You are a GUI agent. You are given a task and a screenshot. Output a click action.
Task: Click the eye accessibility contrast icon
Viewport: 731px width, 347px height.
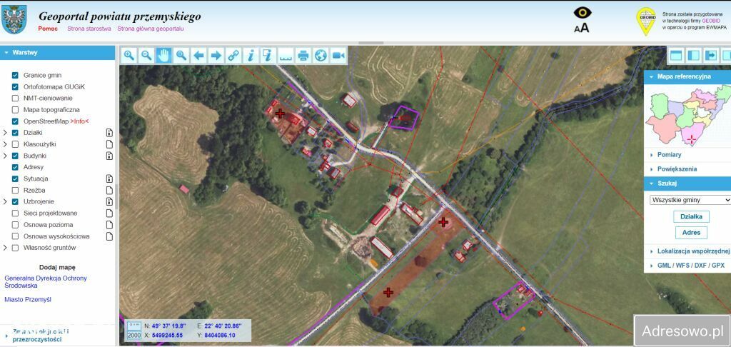(x=583, y=13)
